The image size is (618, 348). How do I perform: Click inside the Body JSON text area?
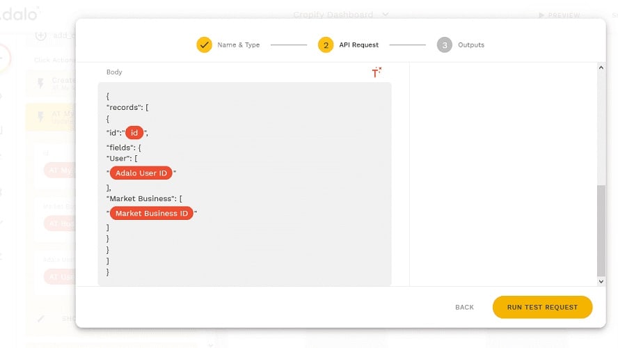tap(244, 184)
